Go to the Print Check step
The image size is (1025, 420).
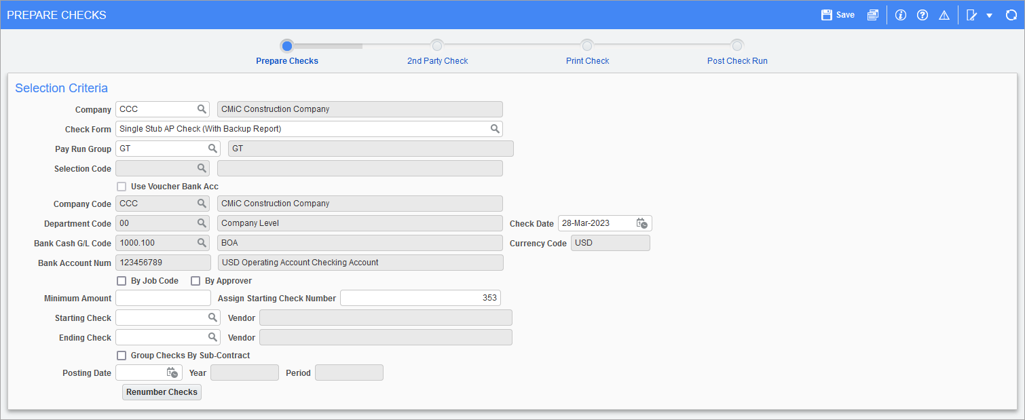[587, 60]
